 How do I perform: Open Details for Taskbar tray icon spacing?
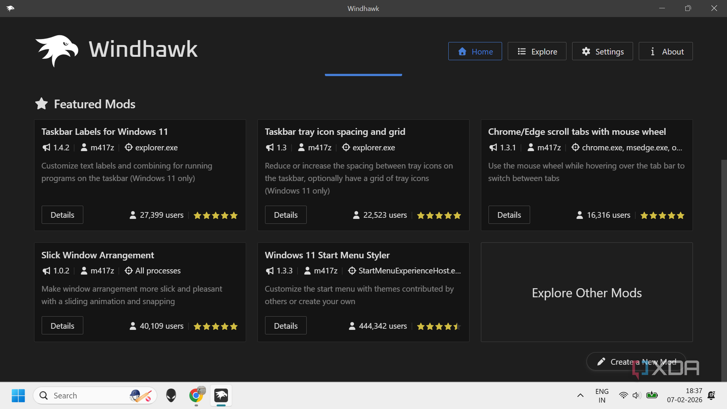tap(286, 215)
